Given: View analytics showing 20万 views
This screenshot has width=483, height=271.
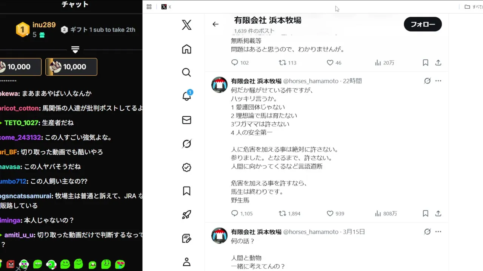Looking at the screenshot, I should tap(384, 63).
